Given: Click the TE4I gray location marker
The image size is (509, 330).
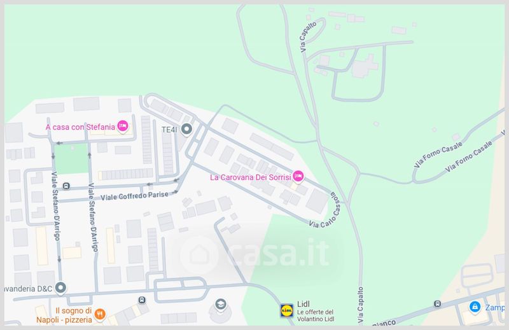Looking at the screenshot, I should point(186,130).
